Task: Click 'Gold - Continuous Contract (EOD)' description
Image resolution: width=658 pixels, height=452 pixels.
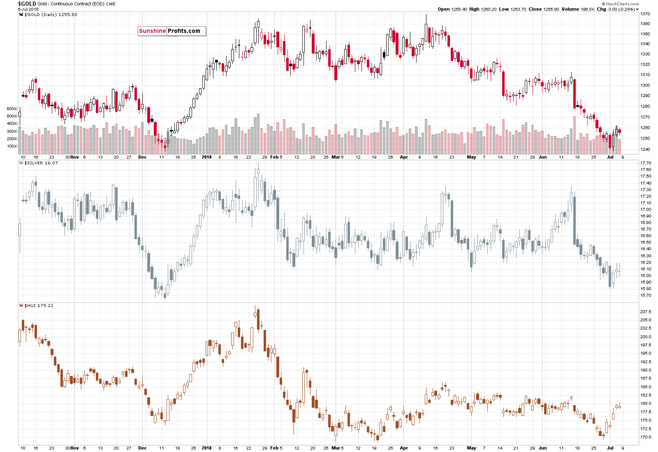Action: 71,4
